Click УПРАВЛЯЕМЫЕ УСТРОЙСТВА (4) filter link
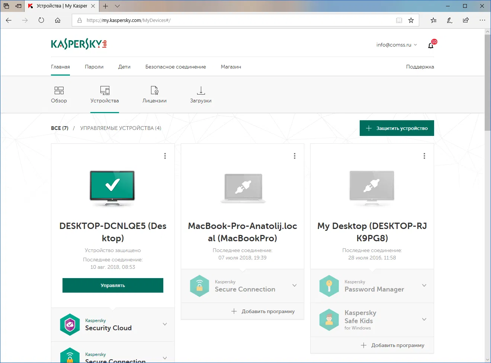This screenshot has height=363, width=491. tap(121, 128)
